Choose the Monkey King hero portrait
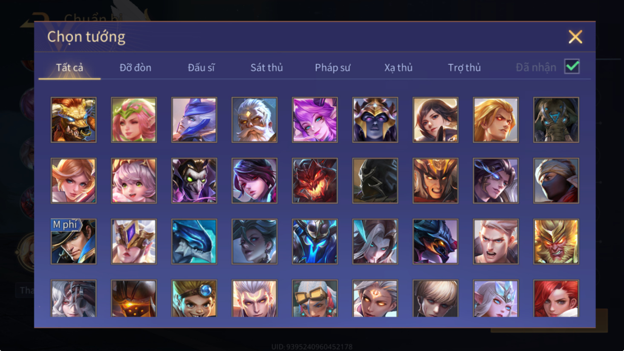The height and width of the screenshot is (351, 624). point(556,242)
